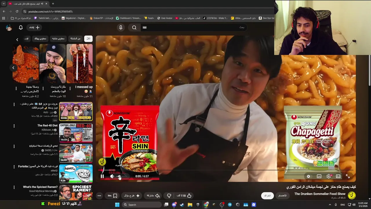This screenshot has height=209, width=371.
Task: Open the site information icon in address bar
Action: 25,11
